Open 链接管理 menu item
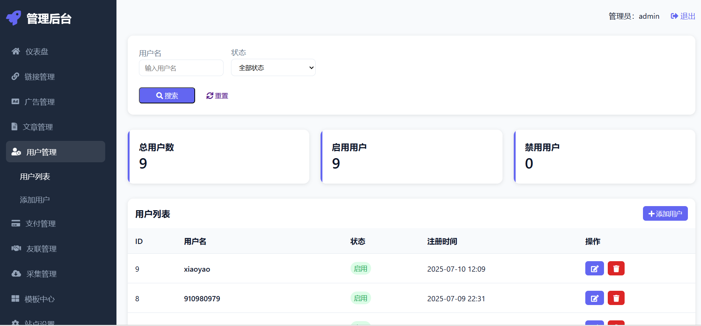The height and width of the screenshot is (326, 701). pos(55,76)
